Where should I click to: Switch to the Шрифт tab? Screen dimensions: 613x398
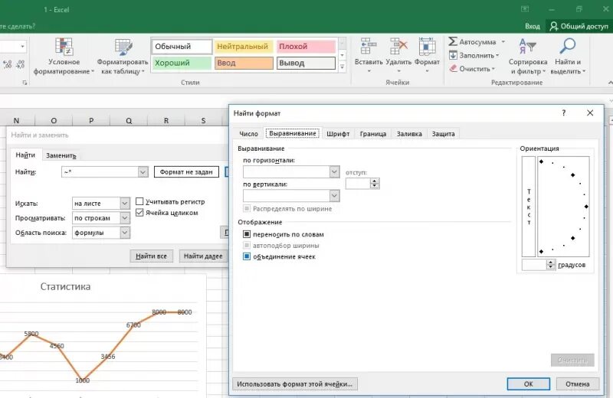click(338, 134)
